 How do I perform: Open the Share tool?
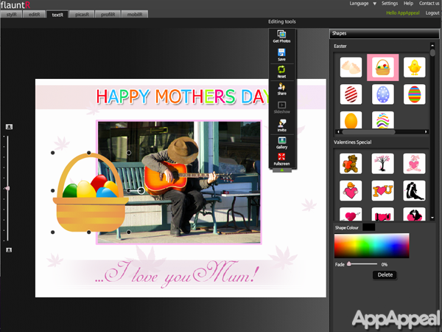281,89
